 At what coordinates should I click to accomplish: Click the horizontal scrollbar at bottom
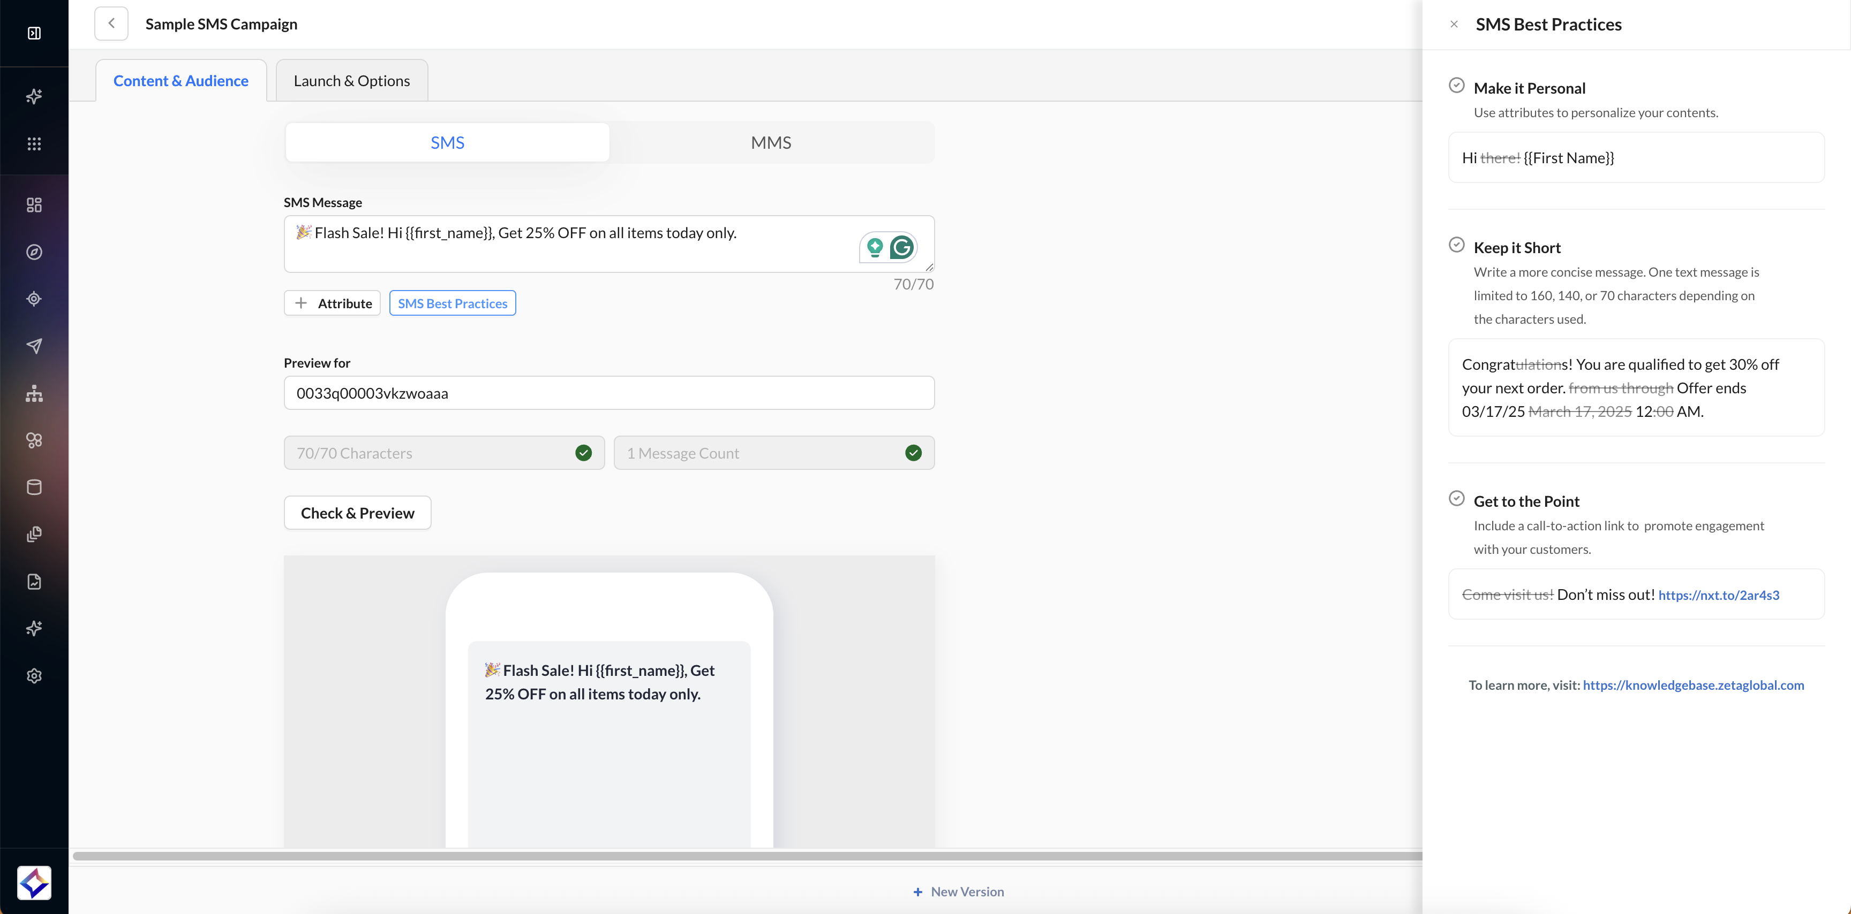click(747, 856)
